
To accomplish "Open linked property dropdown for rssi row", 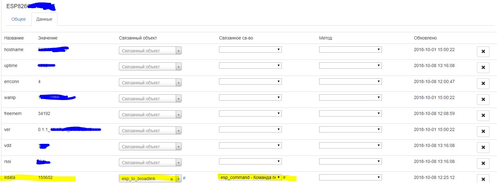I will (250, 161).
